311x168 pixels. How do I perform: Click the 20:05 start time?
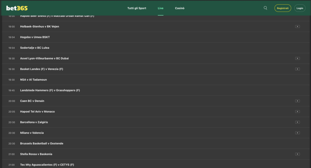coord(12,112)
